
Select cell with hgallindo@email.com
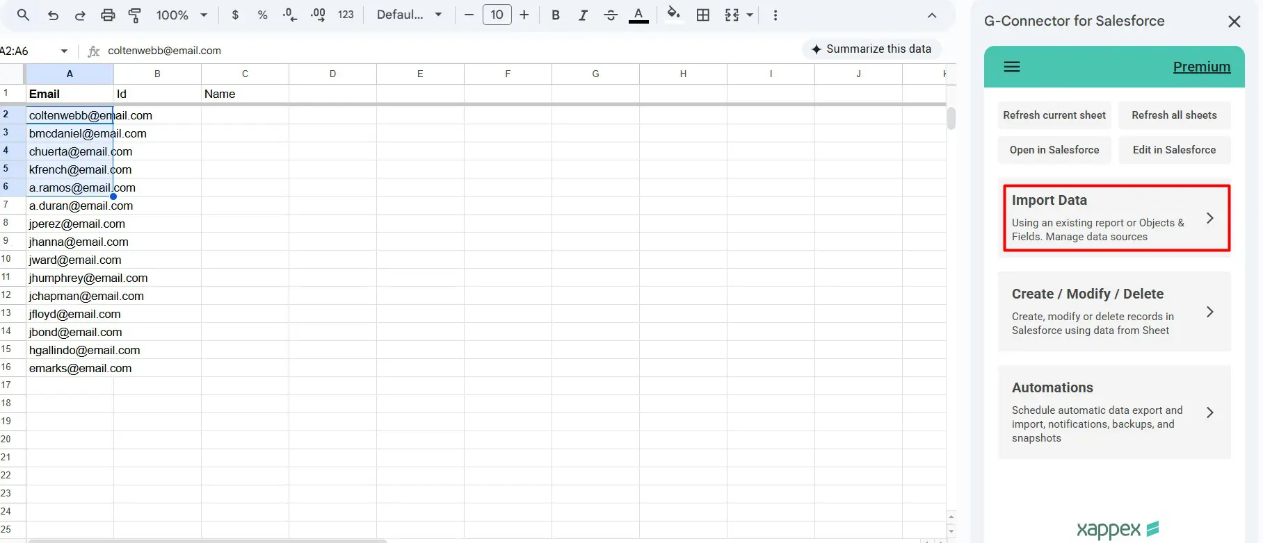tap(70, 350)
